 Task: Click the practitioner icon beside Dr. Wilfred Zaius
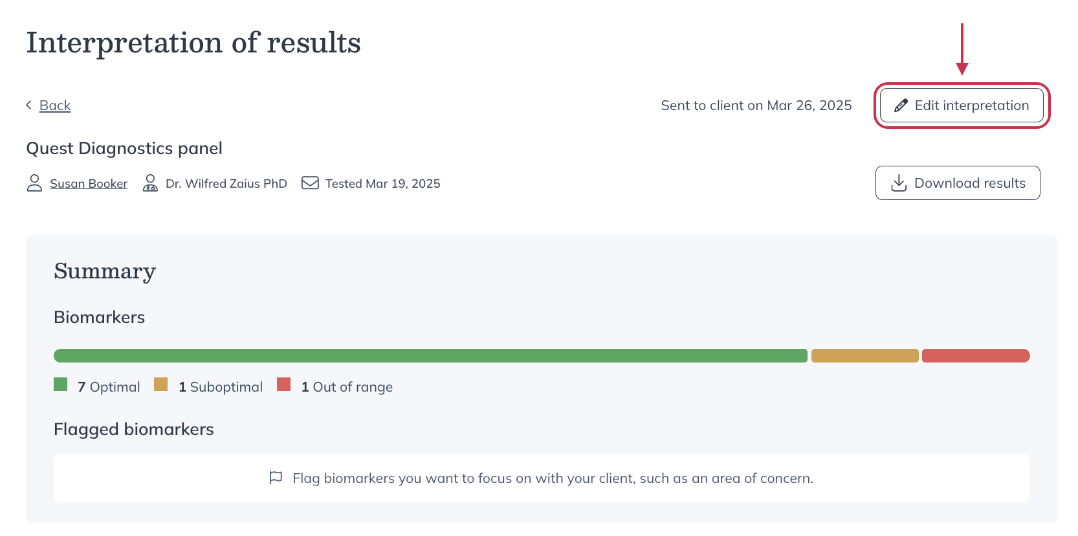(x=150, y=183)
